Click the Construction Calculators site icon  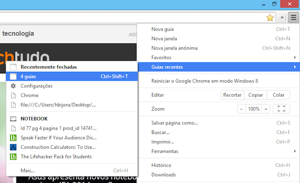pos(13,147)
